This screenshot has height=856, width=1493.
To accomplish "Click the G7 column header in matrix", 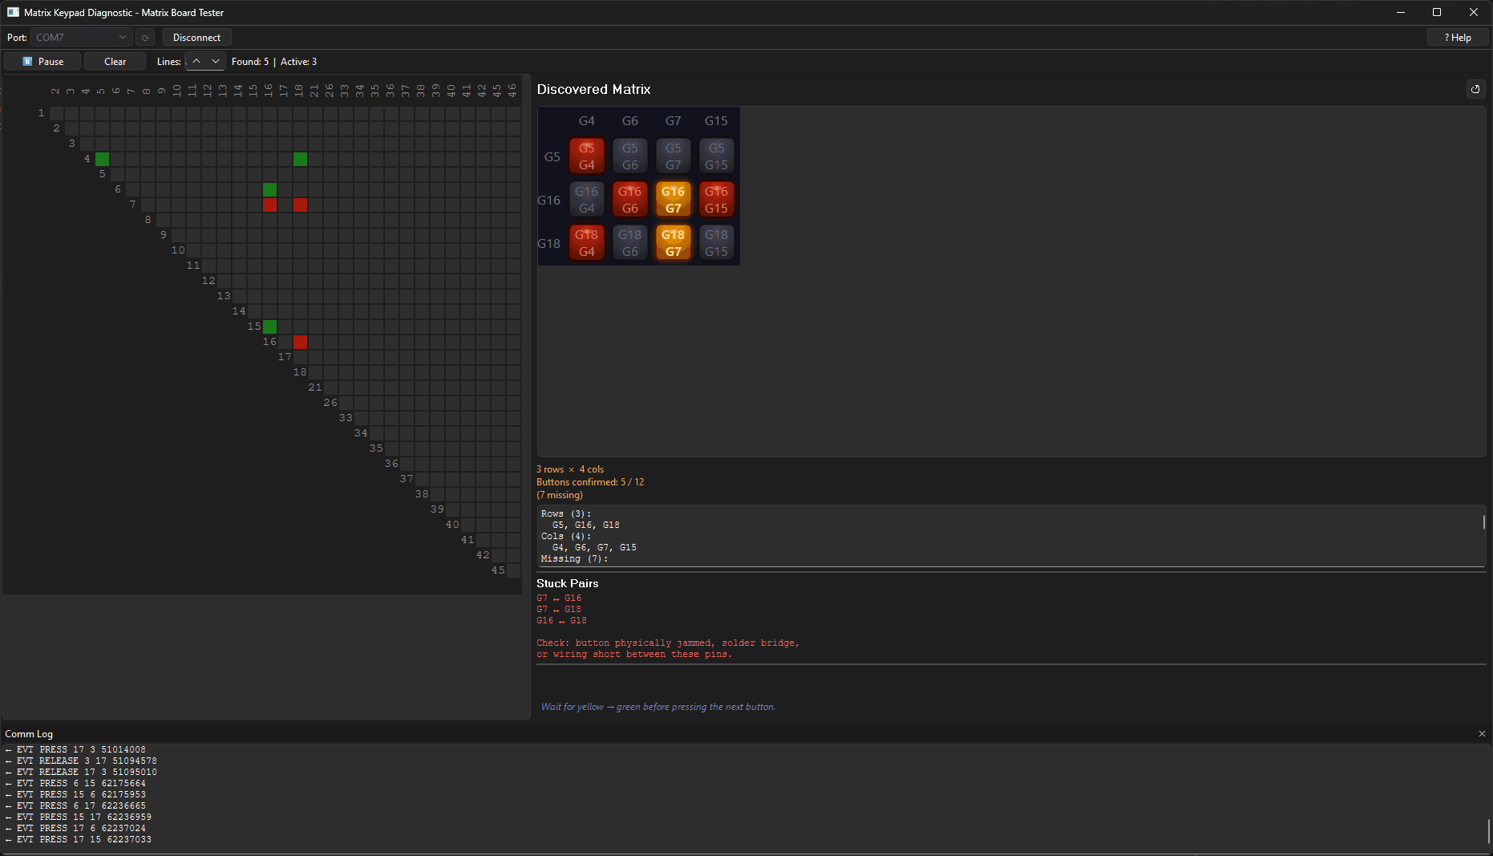I will point(674,121).
